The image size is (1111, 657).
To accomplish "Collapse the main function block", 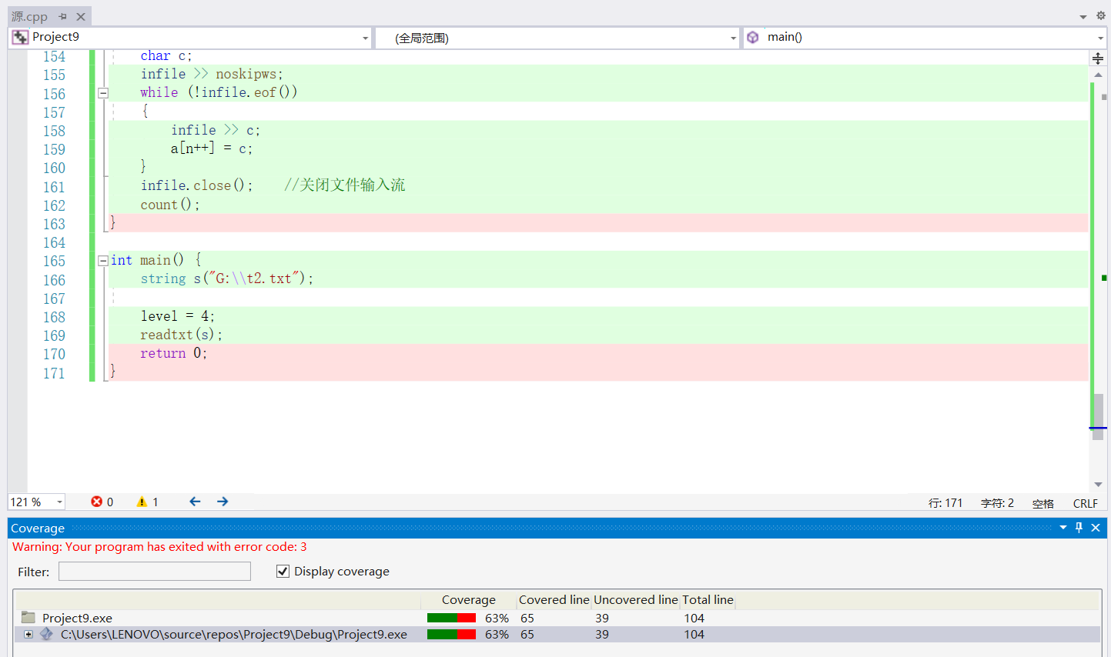I will click(103, 261).
